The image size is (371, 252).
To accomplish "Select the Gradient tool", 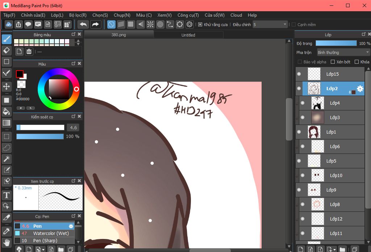I will click(7, 122).
